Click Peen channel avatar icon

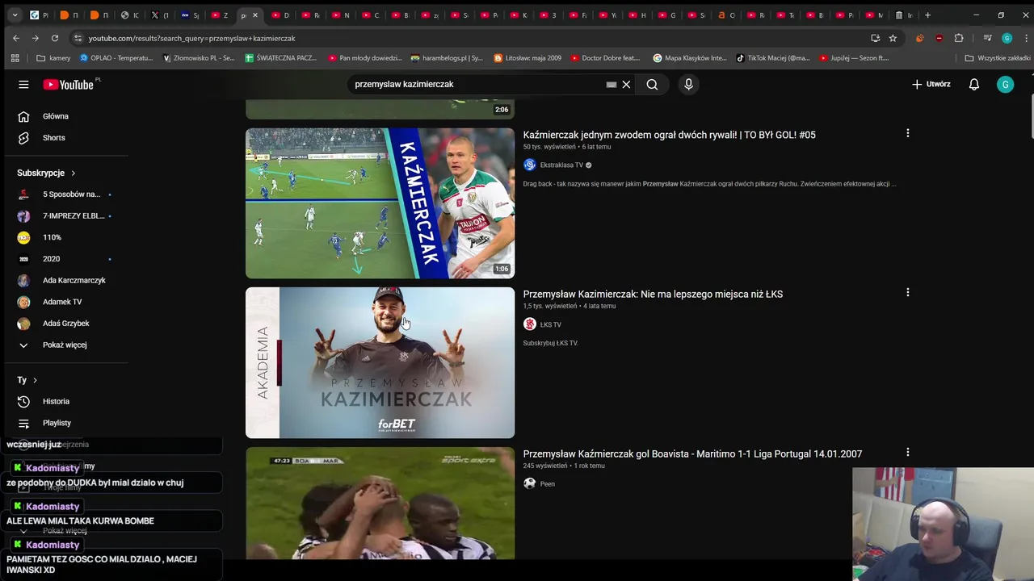coord(529,483)
